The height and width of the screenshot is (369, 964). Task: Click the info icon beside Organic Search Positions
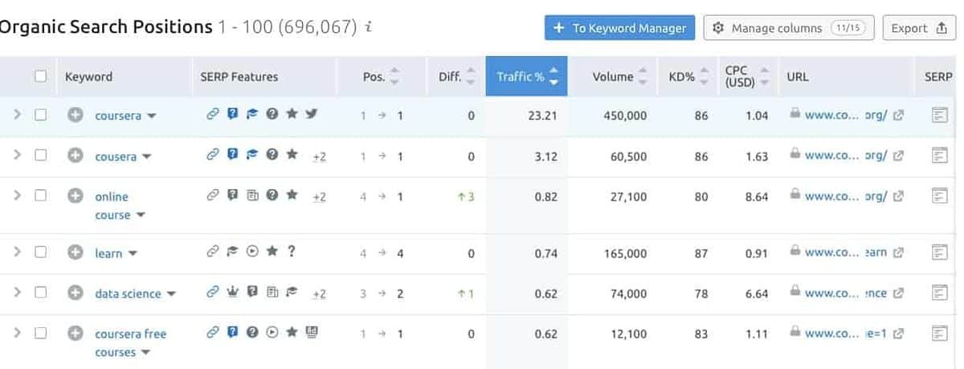pos(369,27)
